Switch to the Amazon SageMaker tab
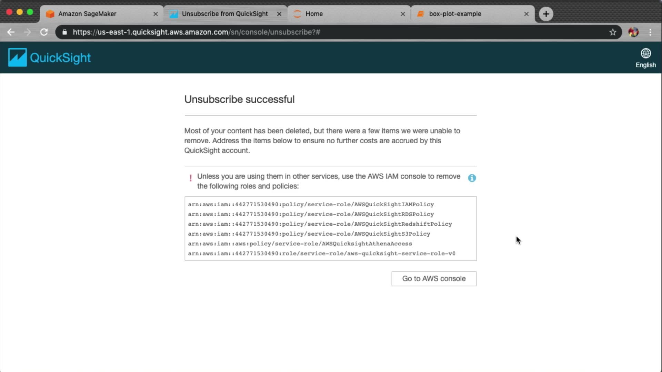Image resolution: width=662 pixels, height=372 pixels. click(x=87, y=14)
